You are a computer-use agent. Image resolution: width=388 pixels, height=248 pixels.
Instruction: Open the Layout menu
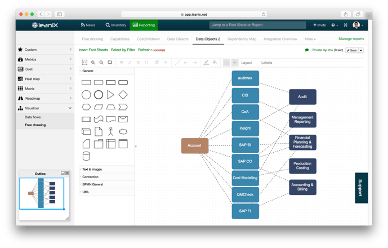(x=247, y=63)
